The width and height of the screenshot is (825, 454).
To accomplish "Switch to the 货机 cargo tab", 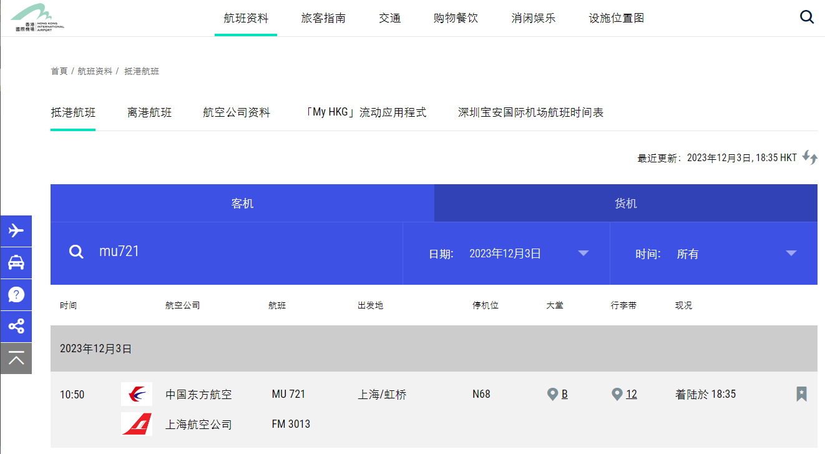I will pyautogui.click(x=625, y=204).
